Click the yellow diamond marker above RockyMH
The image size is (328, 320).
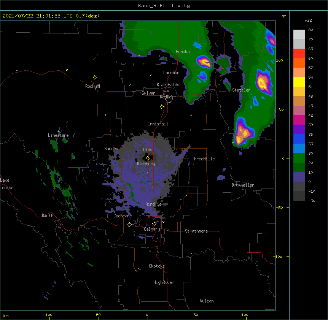coord(95,78)
